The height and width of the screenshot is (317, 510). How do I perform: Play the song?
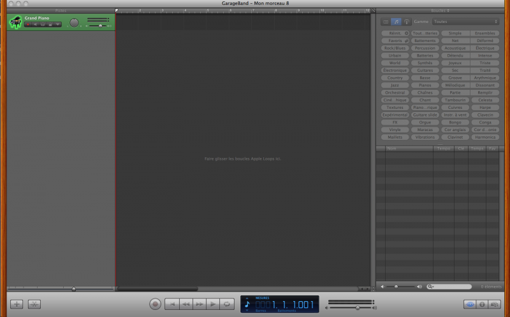(x=213, y=304)
